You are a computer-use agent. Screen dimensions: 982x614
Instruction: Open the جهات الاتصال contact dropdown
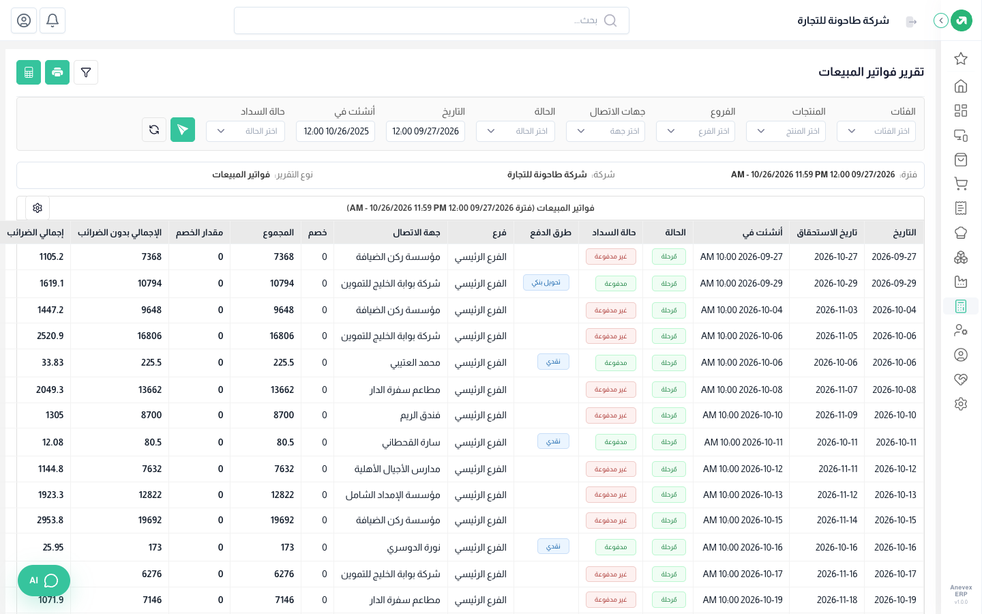[x=606, y=131]
